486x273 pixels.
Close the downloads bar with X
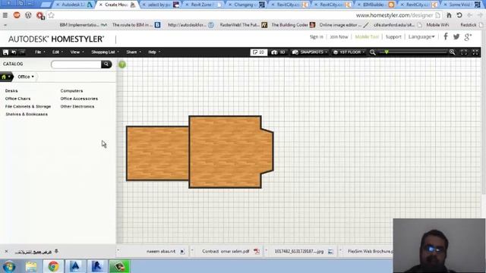pyautogui.click(x=6, y=251)
